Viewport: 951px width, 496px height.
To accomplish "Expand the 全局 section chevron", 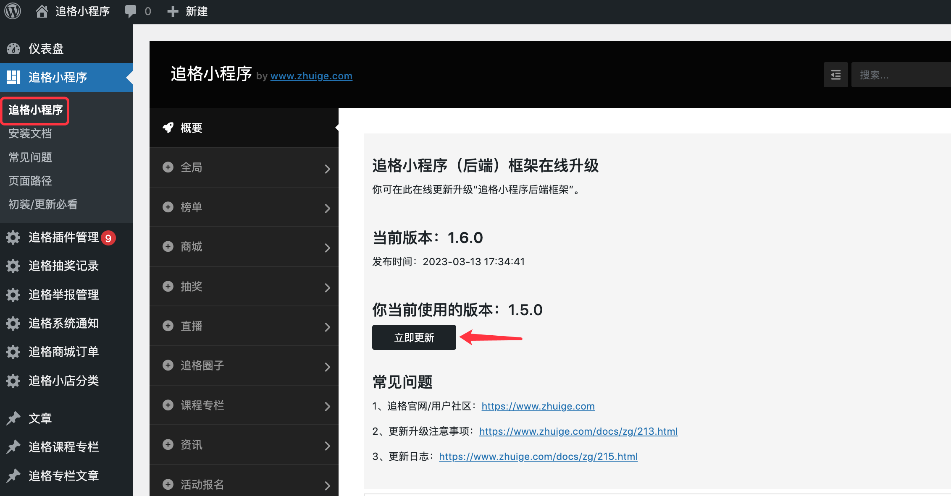I will [328, 169].
